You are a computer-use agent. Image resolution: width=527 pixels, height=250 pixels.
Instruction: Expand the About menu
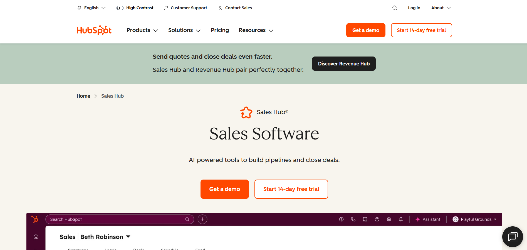coord(441,8)
